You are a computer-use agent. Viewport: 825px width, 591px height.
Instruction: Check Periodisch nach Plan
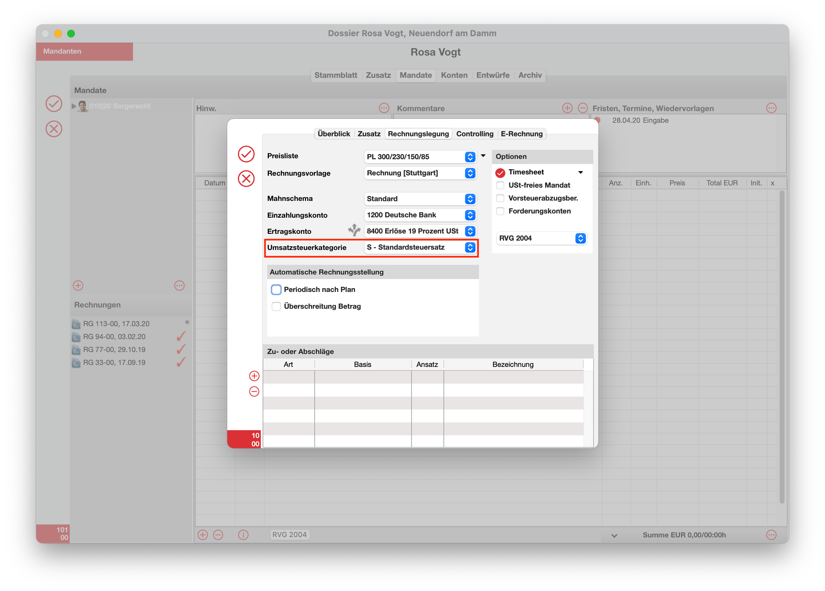276,290
